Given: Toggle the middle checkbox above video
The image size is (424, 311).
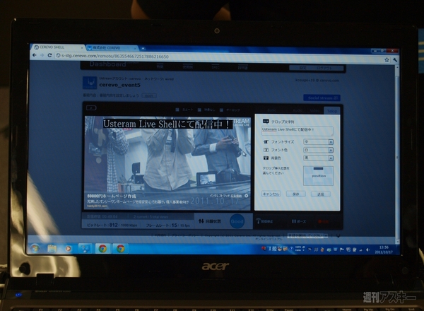Looking at the screenshot, I should point(199,110).
